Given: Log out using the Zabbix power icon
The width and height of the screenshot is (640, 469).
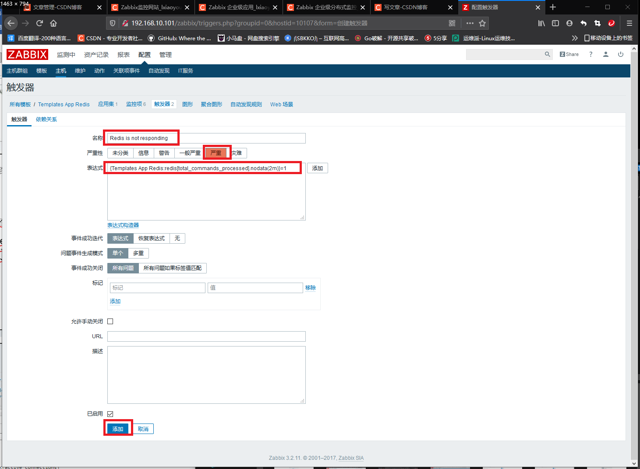Looking at the screenshot, I should pyautogui.click(x=621, y=54).
